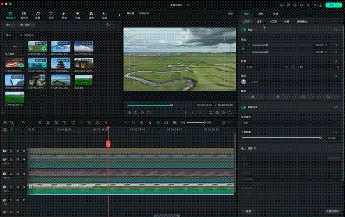Open the media panel three-dots menu
The width and height of the screenshot is (345, 217).
coord(116,25)
